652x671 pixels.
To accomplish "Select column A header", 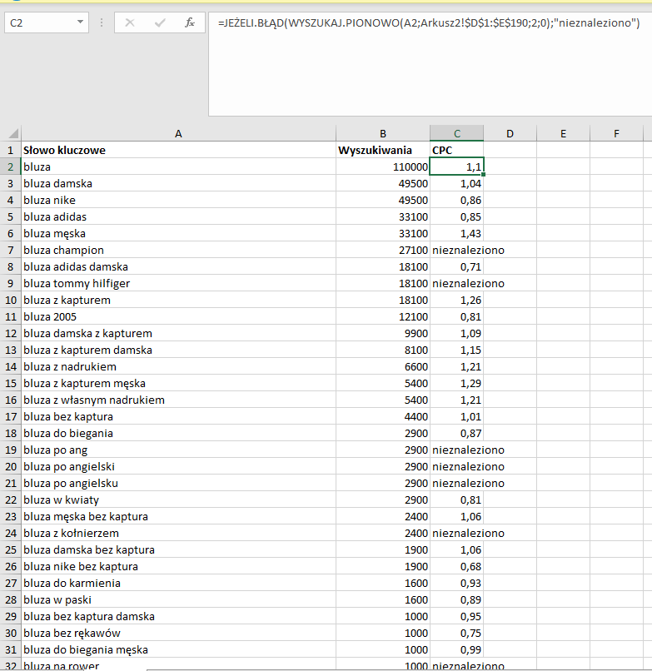I will [178, 133].
